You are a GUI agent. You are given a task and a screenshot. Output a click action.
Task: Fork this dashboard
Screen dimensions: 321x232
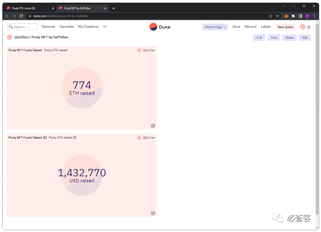[274, 38]
